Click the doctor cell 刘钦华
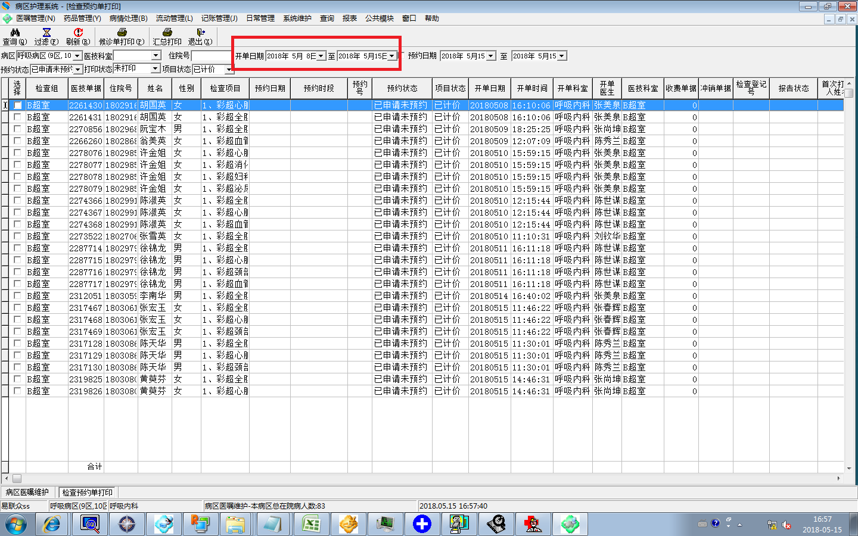Screen dimensions: 858x536 click(607, 236)
